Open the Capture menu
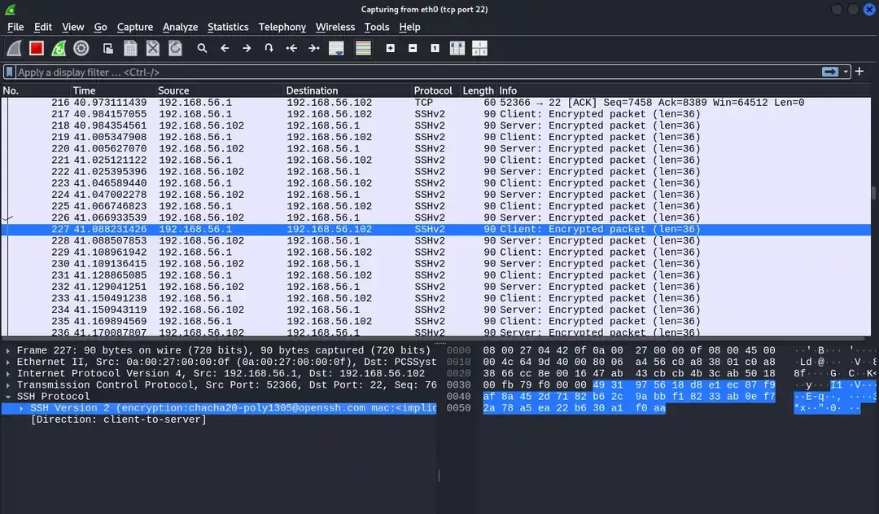The image size is (879, 514). (x=134, y=27)
